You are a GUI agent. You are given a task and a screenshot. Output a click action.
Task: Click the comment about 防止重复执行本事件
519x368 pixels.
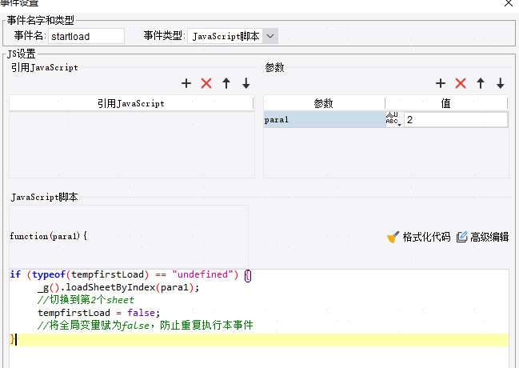pyautogui.click(x=145, y=326)
